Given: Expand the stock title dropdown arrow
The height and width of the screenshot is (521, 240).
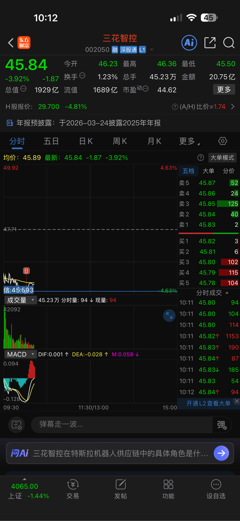Looking at the screenshot, I should coord(152,50).
